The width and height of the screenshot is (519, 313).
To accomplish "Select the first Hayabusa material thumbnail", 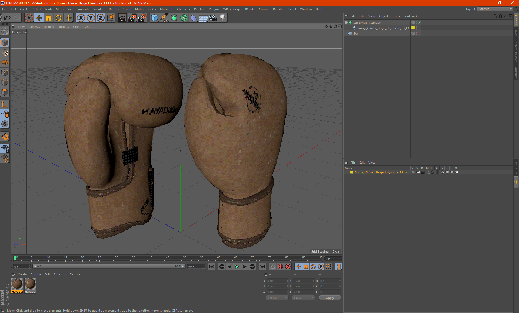I will coord(17,284).
